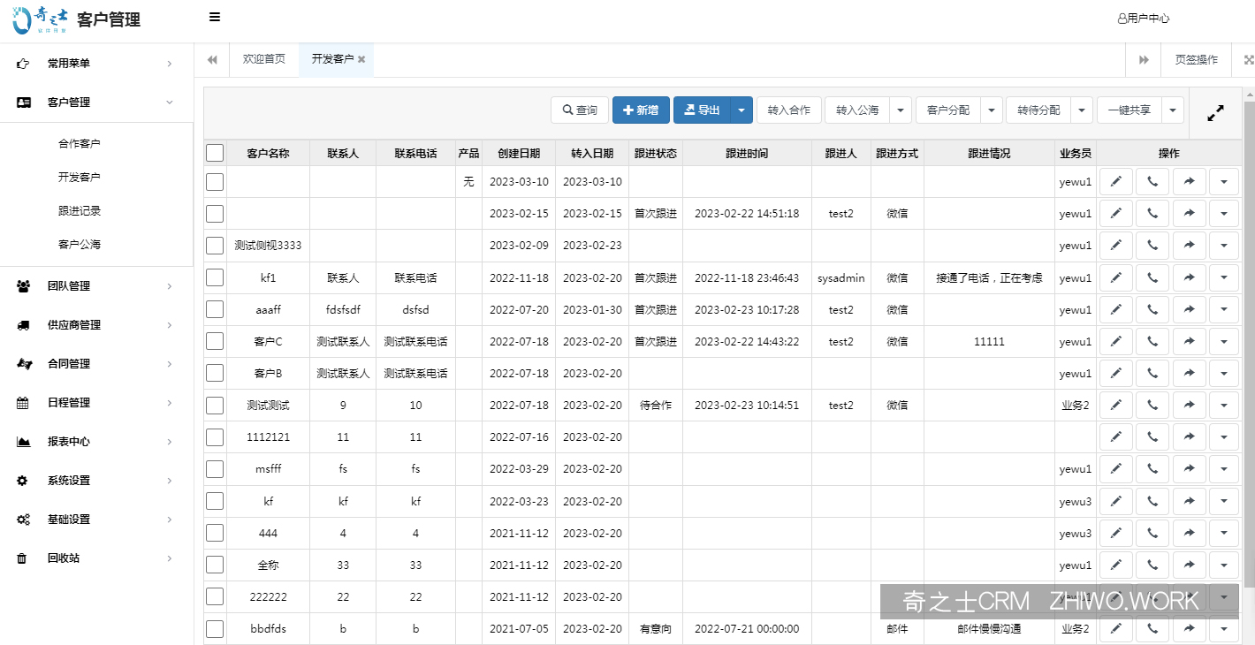Viewport: 1255px width, 645px height.
Task: Click the 新增 button to add a customer
Action: [x=641, y=110]
